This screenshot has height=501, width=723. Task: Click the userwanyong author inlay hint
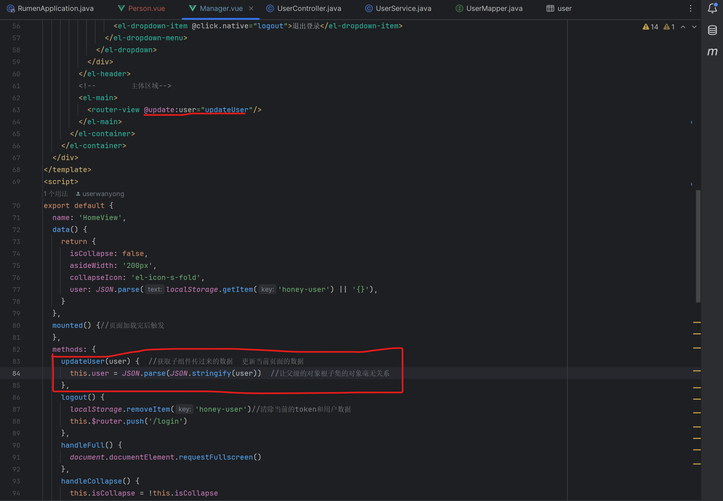[103, 194]
